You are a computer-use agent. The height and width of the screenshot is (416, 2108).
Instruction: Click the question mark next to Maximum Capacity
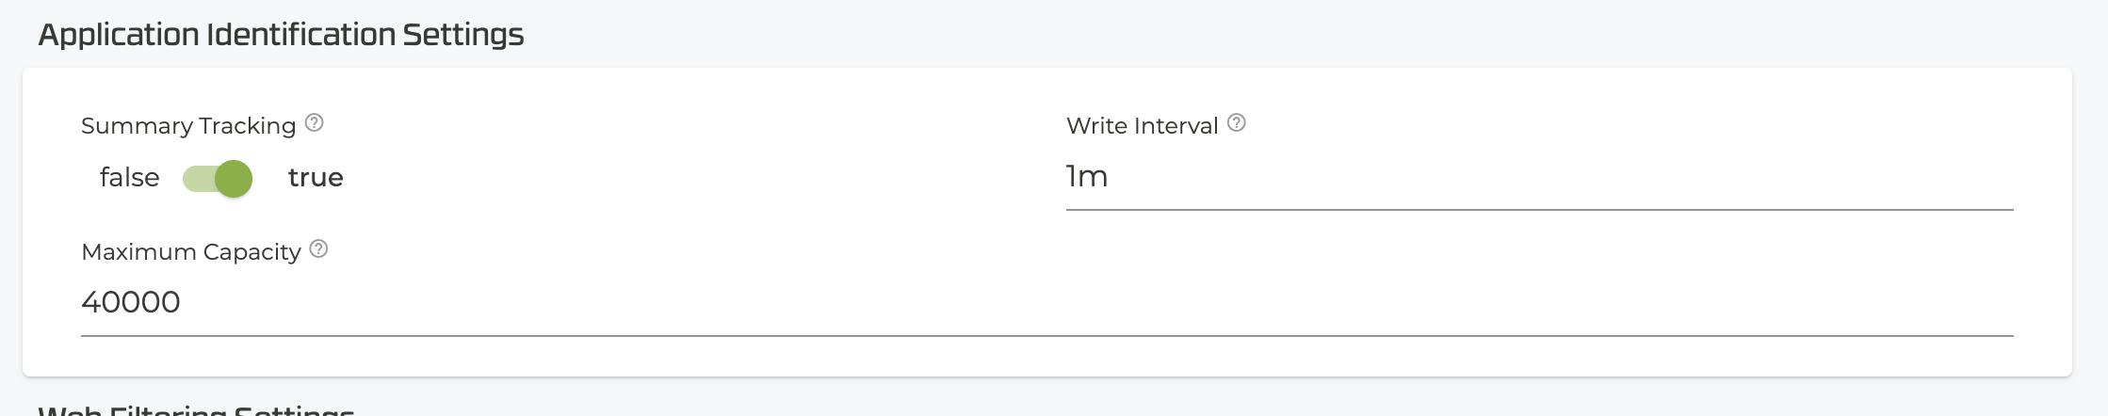tap(319, 249)
